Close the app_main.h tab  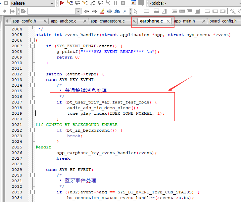pos(204,21)
